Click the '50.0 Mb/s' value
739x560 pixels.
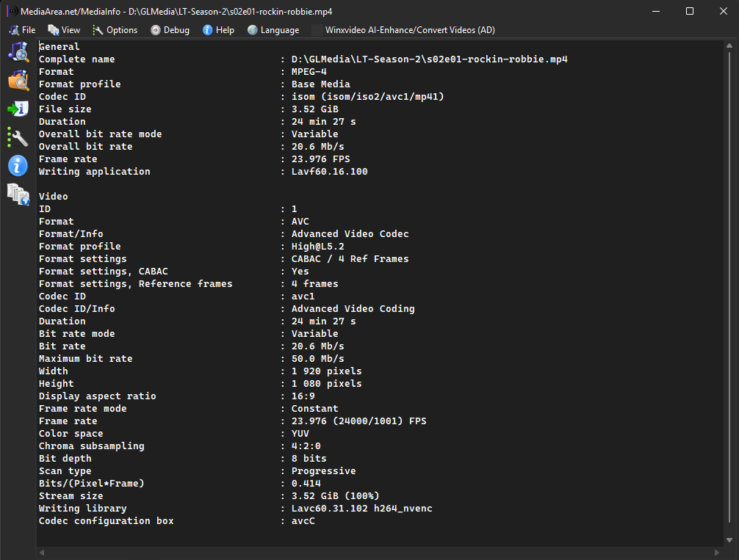[317, 359]
